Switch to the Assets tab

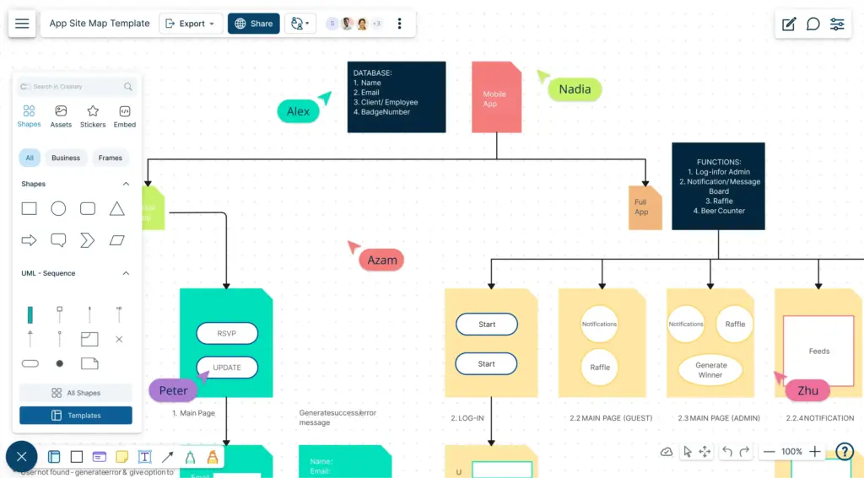61,116
